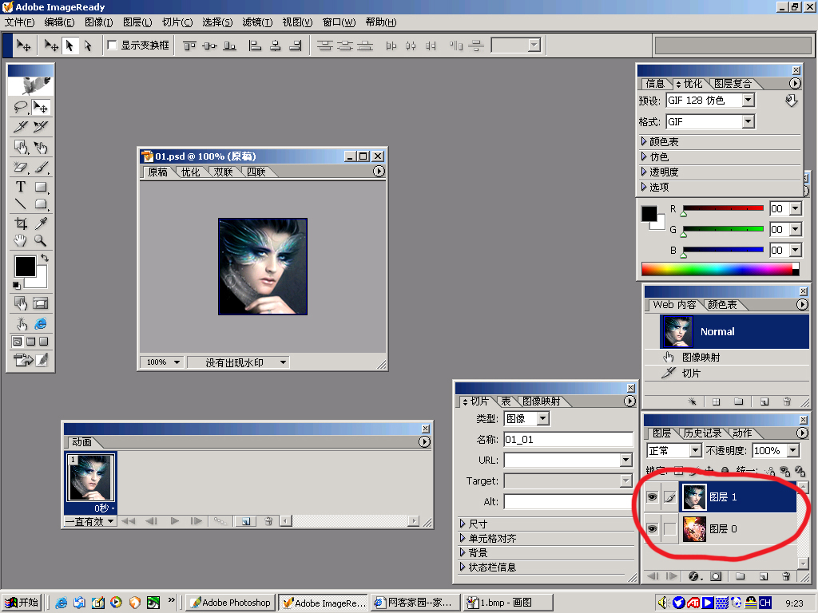Go to first animation frame
818x613 pixels.
(x=129, y=521)
